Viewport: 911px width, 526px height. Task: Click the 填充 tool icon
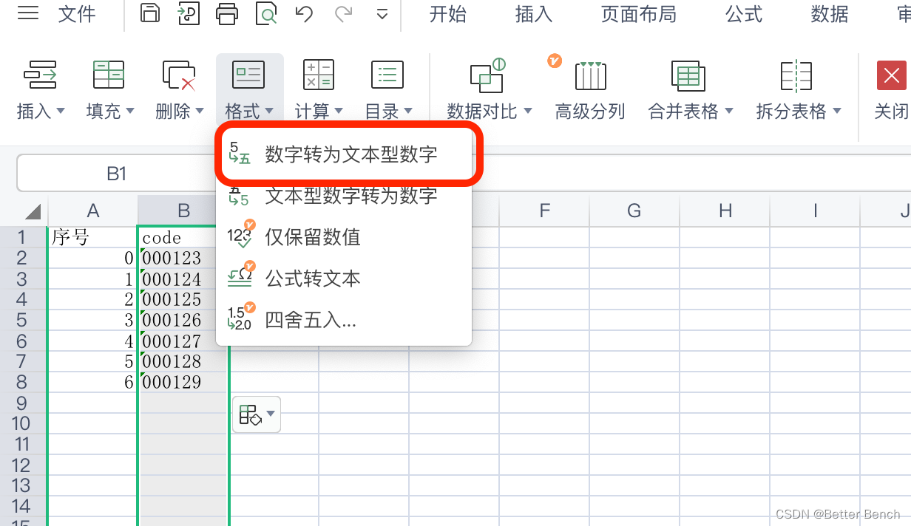[109, 75]
